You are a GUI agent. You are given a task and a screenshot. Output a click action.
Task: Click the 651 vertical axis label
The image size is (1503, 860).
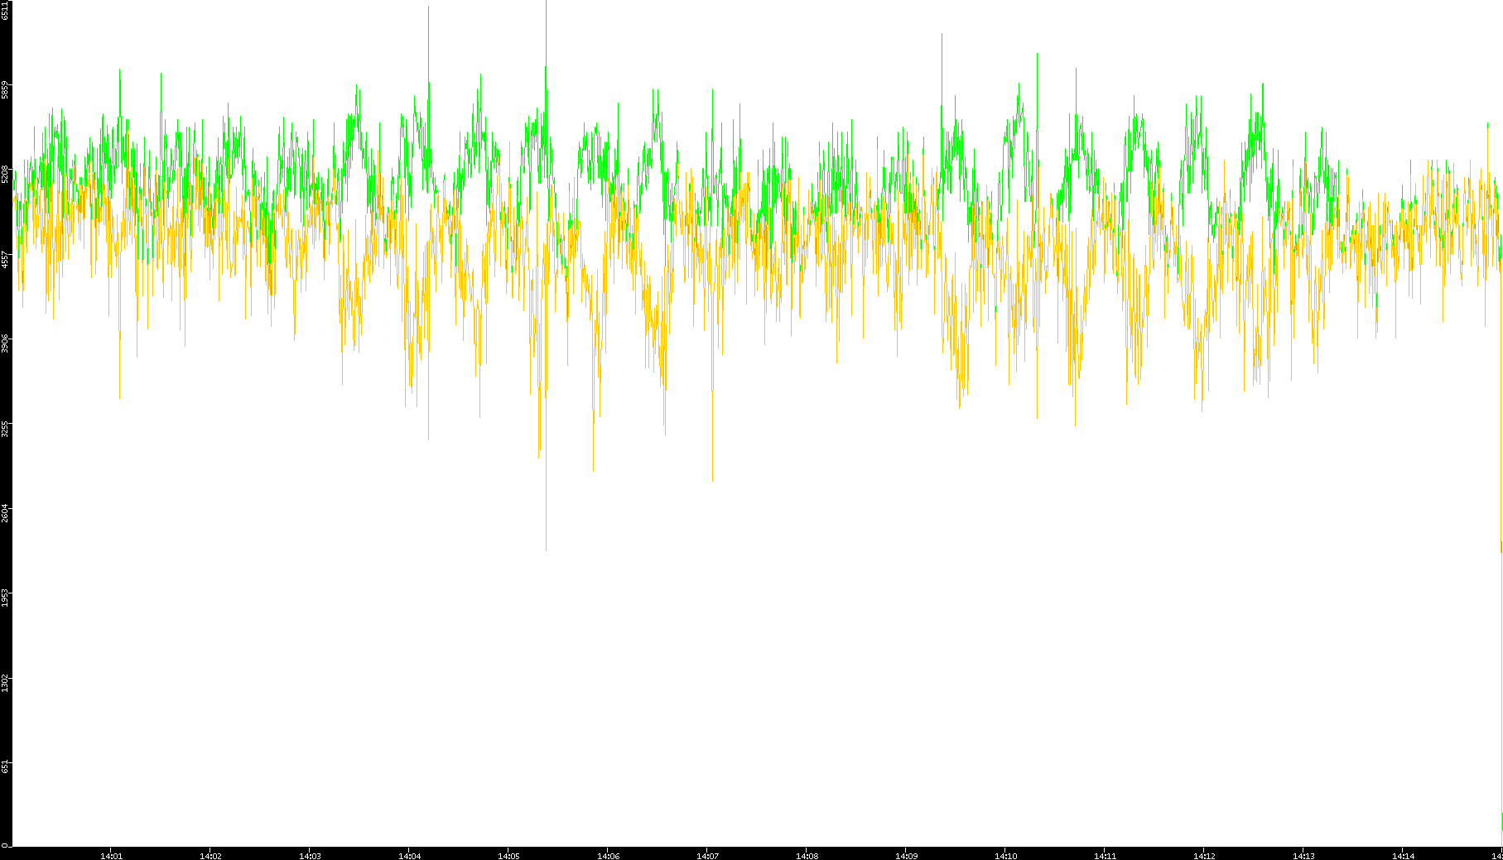5,766
